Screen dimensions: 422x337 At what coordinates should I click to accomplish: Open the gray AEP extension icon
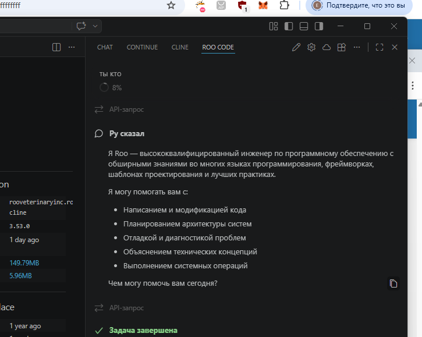click(x=221, y=5)
